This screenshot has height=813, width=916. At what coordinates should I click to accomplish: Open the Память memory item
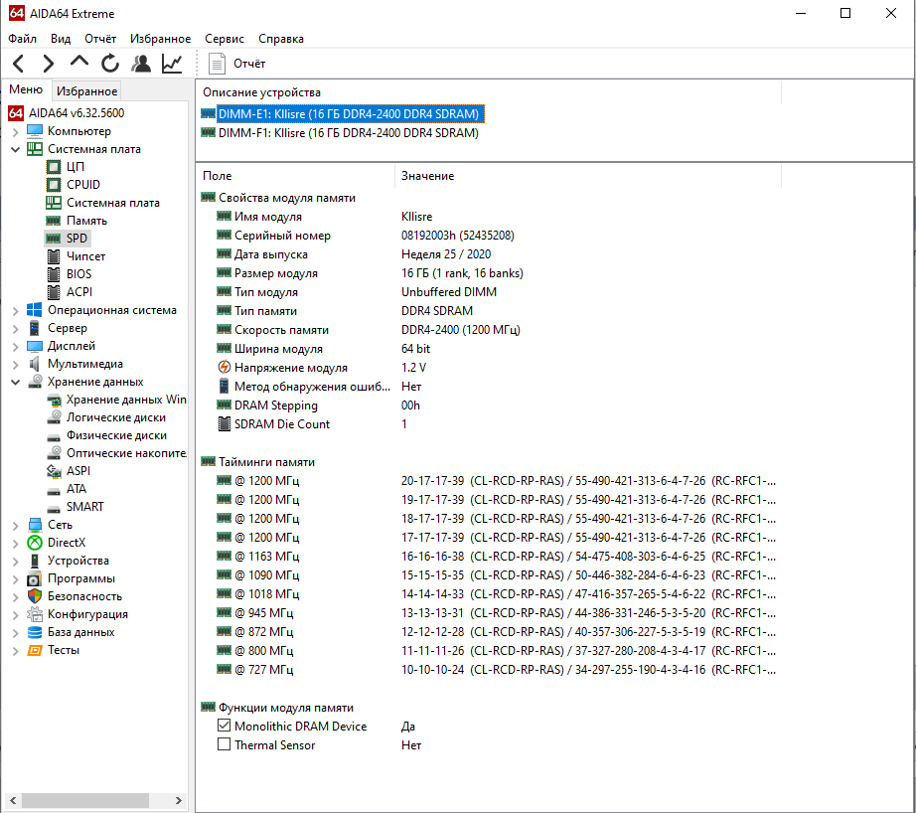[x=86, y=221]
